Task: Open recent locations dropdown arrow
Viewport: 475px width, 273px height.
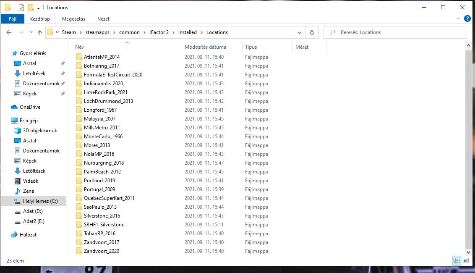Action: tap(31, 32)
